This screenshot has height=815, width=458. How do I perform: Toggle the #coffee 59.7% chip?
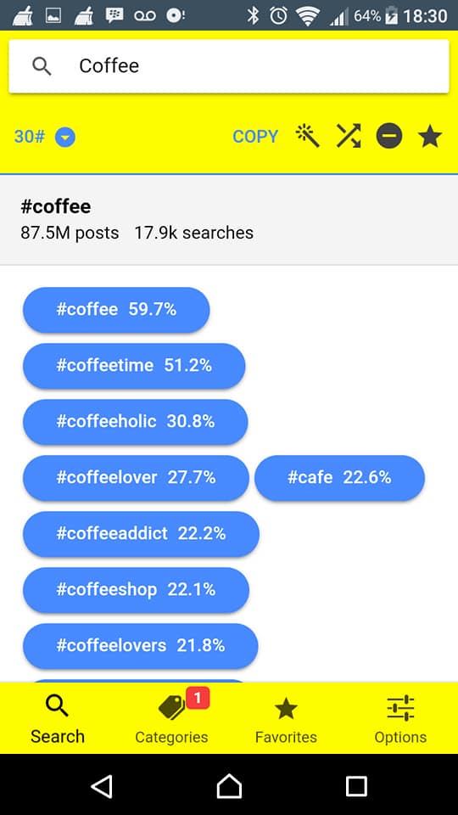[116, 310]
